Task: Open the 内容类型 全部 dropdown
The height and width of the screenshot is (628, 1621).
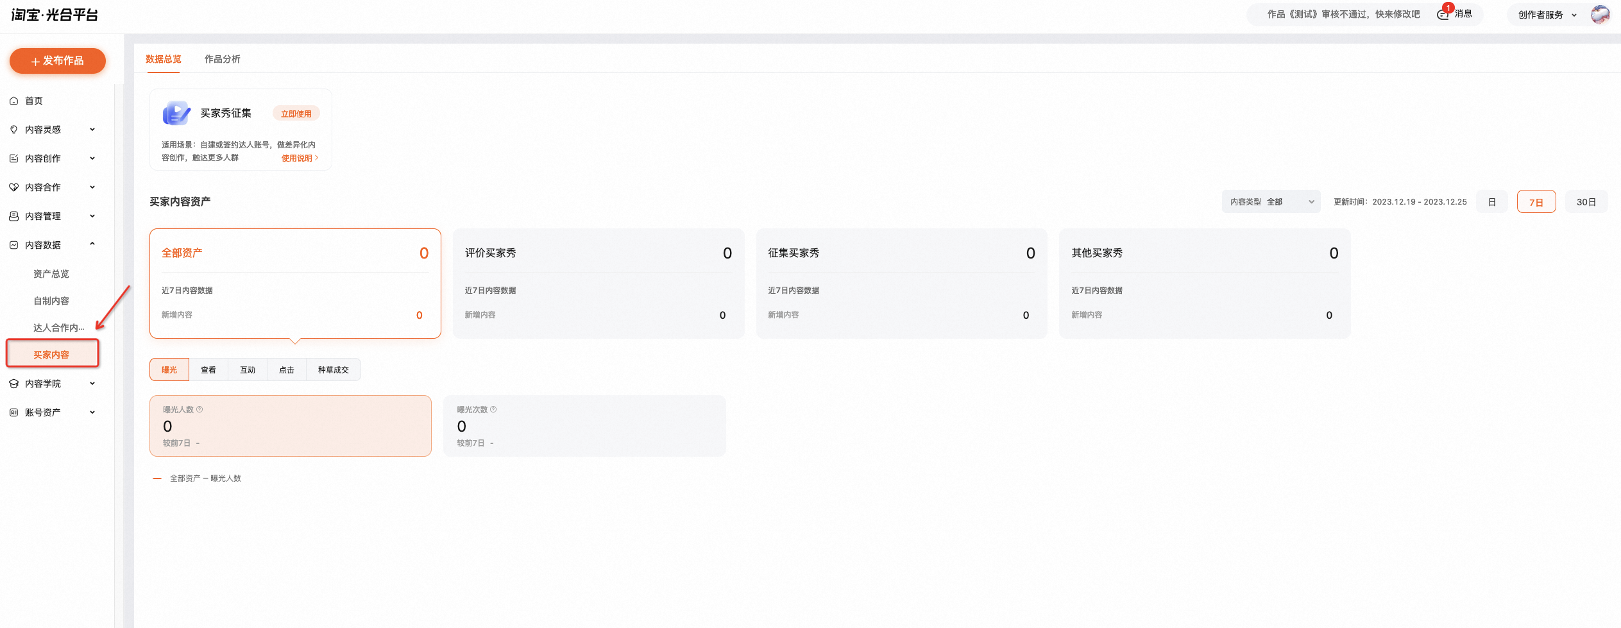Action: click(1271, 201)
